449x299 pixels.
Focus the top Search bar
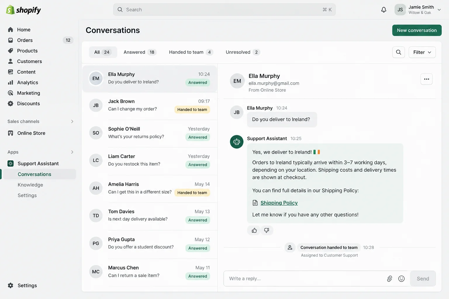[x=224, y=10]
